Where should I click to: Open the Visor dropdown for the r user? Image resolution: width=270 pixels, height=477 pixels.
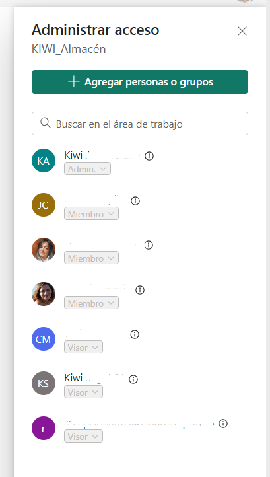point(83,436)
